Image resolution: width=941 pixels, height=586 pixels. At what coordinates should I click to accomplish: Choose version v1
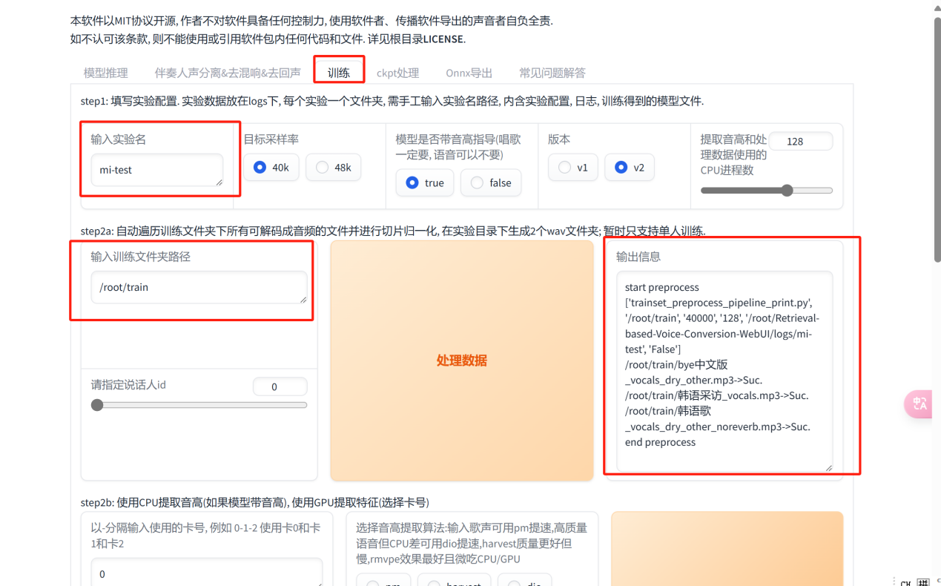point(572,168)
